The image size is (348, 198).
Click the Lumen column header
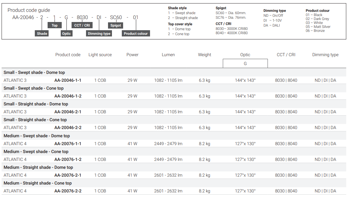point(168,55)
